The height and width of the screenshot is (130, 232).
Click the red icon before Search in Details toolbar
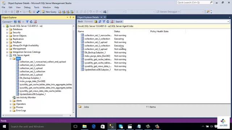(112, 22)
